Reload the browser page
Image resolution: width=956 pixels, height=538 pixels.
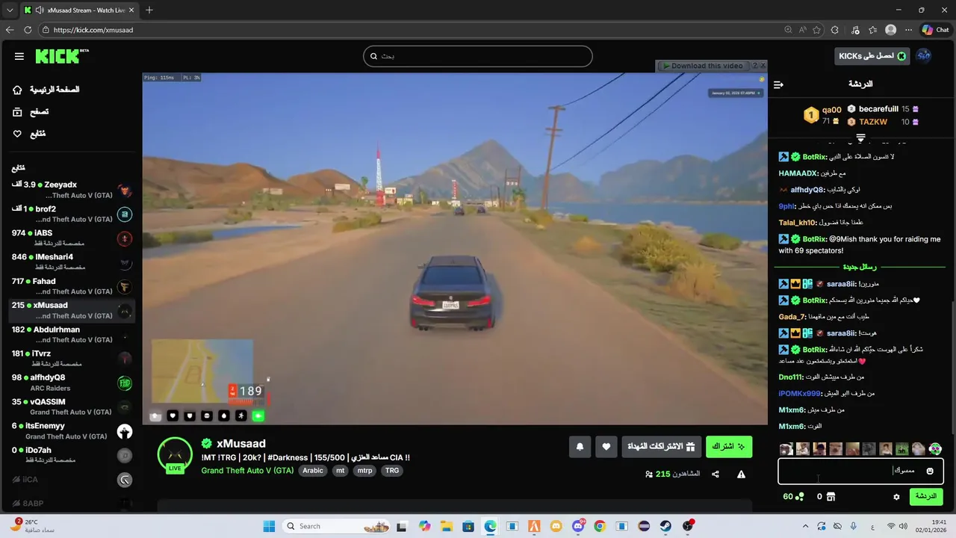tap(28, 30)
